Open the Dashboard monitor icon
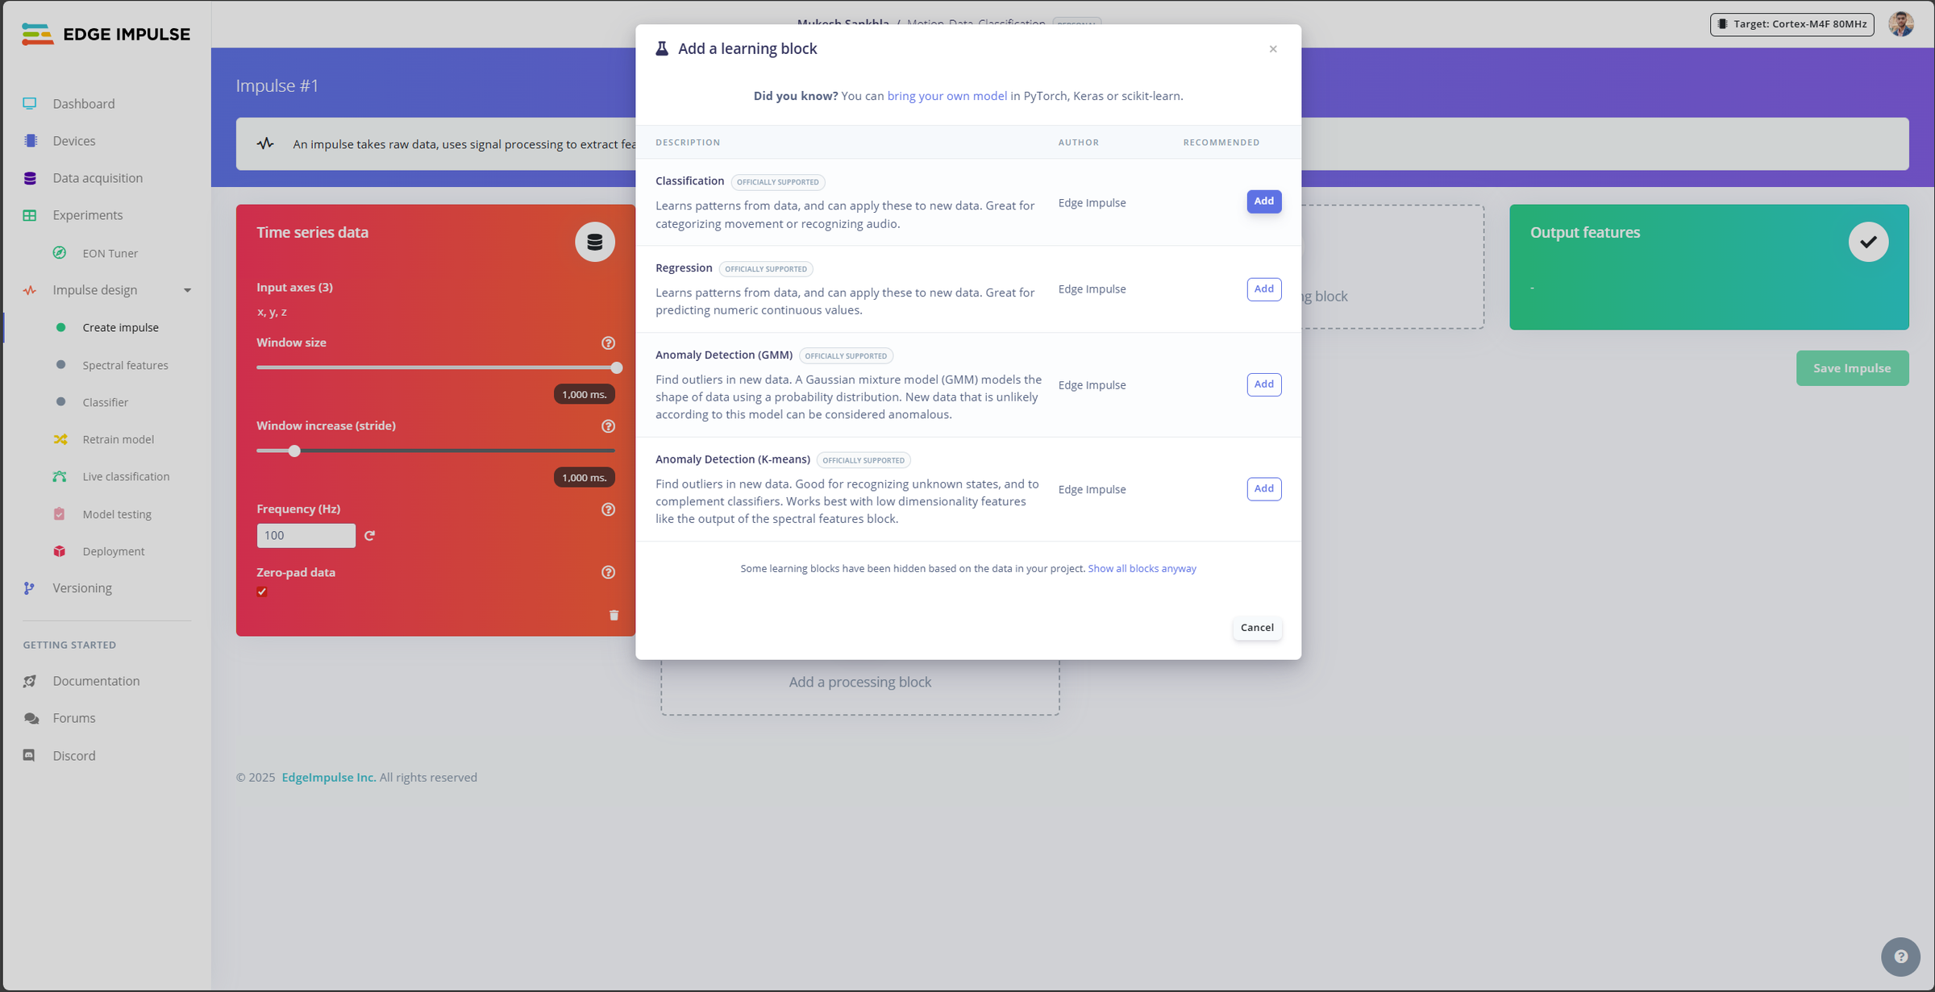1935x992 pixels. (x=30, y=103)
